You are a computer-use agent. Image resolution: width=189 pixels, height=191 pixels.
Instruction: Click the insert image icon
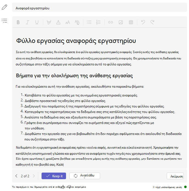[121, 22]
